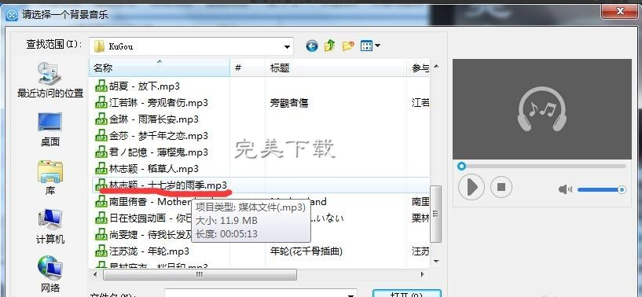Click the title cell 旁観者傷

tap(288, 103)
